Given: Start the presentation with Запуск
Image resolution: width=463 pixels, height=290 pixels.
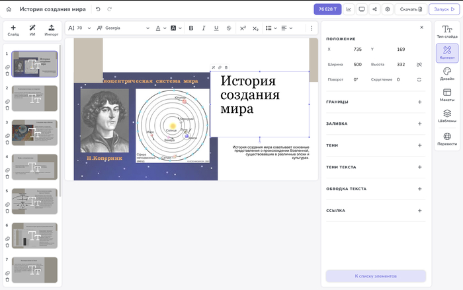Looking at the screenshot, I should pos(444,9).
